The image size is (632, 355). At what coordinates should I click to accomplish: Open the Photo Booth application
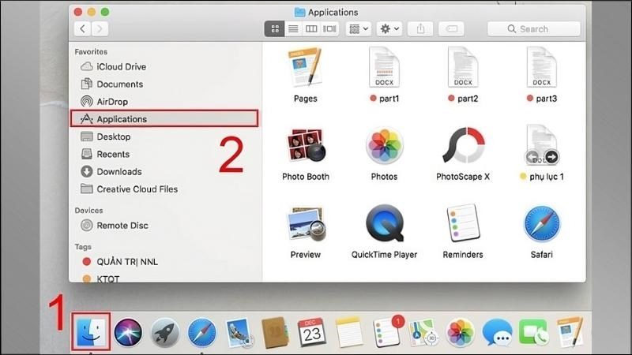point(306,147)
